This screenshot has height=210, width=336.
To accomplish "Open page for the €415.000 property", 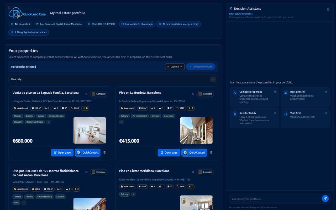I will 169,153.
